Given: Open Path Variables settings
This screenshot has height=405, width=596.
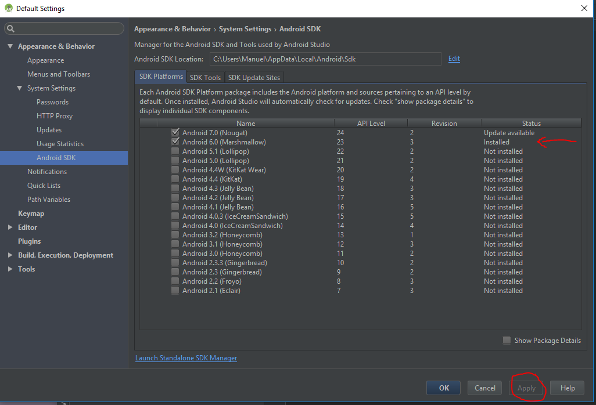Looking at the screenshot, I should 49,199.
